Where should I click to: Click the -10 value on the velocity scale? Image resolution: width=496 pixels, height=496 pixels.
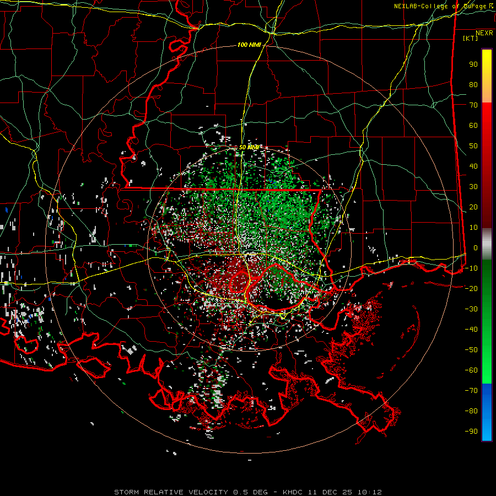pos(471,268)
